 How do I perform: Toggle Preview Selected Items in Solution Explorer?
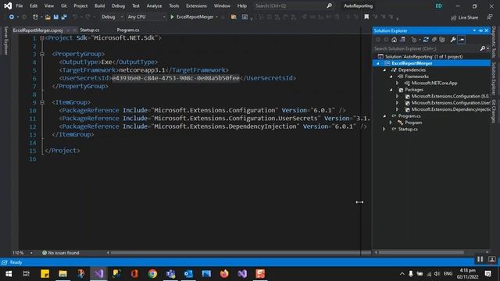click(462, 40)
